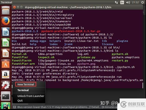Screen dimensions: 146x110
Task: Select Unlock from Launcher
Action: (31, 96)
